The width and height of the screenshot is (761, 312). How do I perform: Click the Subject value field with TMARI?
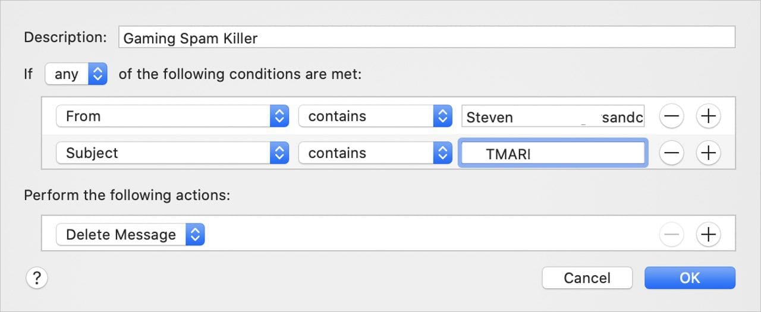(552, 154)
